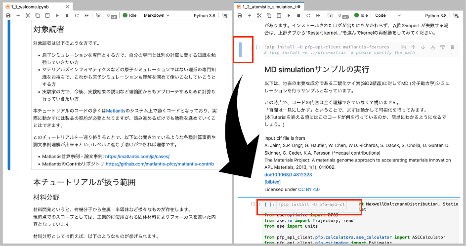The height and width of the screenshot is (246, 466).
Task: Open the Markdown cell type dropdown
Action: [156, 16]
